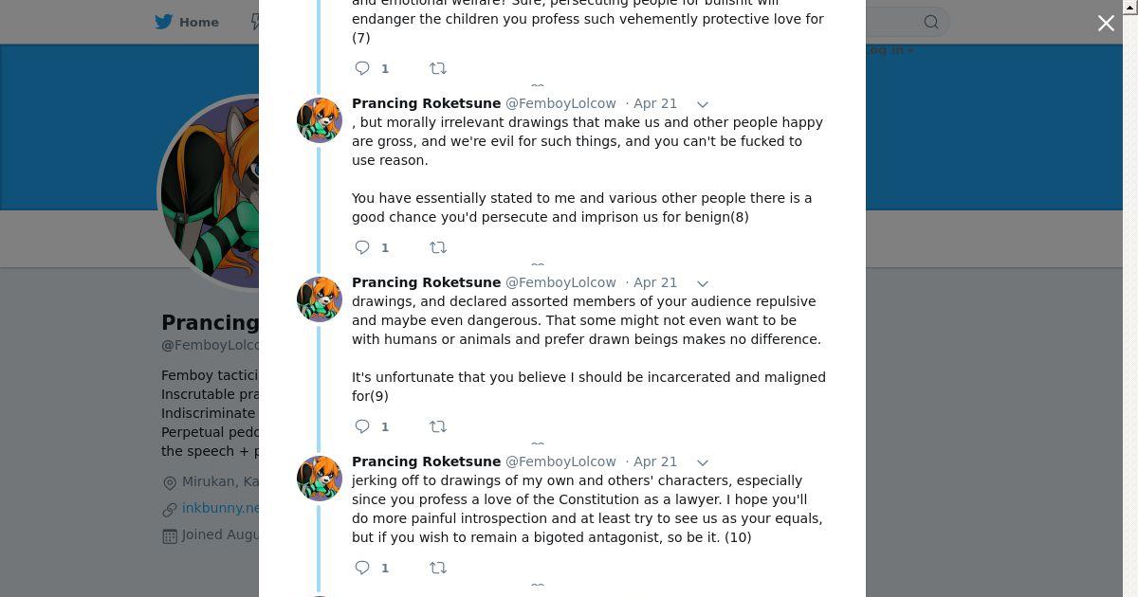Go to the Twitter Home tab
This screenshot has height=597, width=1138.
pyautogui.click(x=188, y=22)
